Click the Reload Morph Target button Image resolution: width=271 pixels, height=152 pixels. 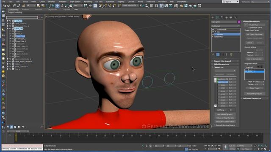click(x=254, y=94)
